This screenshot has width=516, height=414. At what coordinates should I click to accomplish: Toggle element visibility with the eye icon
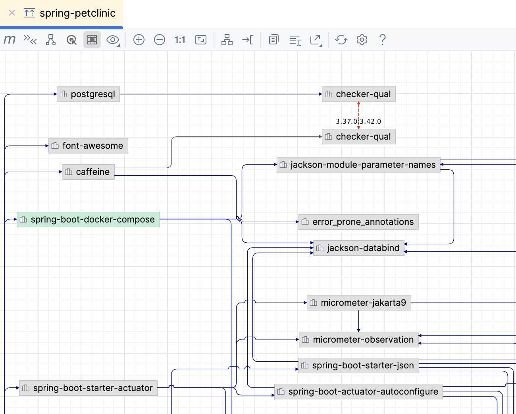click(x=112, y=40)
